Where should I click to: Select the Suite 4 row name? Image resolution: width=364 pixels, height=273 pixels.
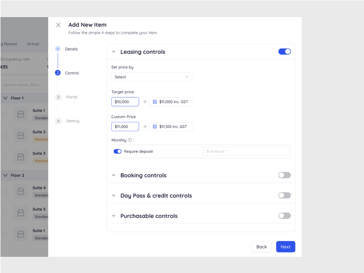tap(39, 188)
